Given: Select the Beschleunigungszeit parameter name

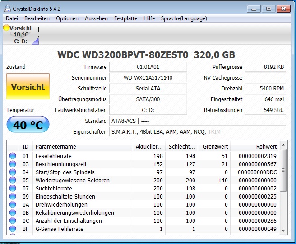Looking at the screenshot, I should click(61, 164).
